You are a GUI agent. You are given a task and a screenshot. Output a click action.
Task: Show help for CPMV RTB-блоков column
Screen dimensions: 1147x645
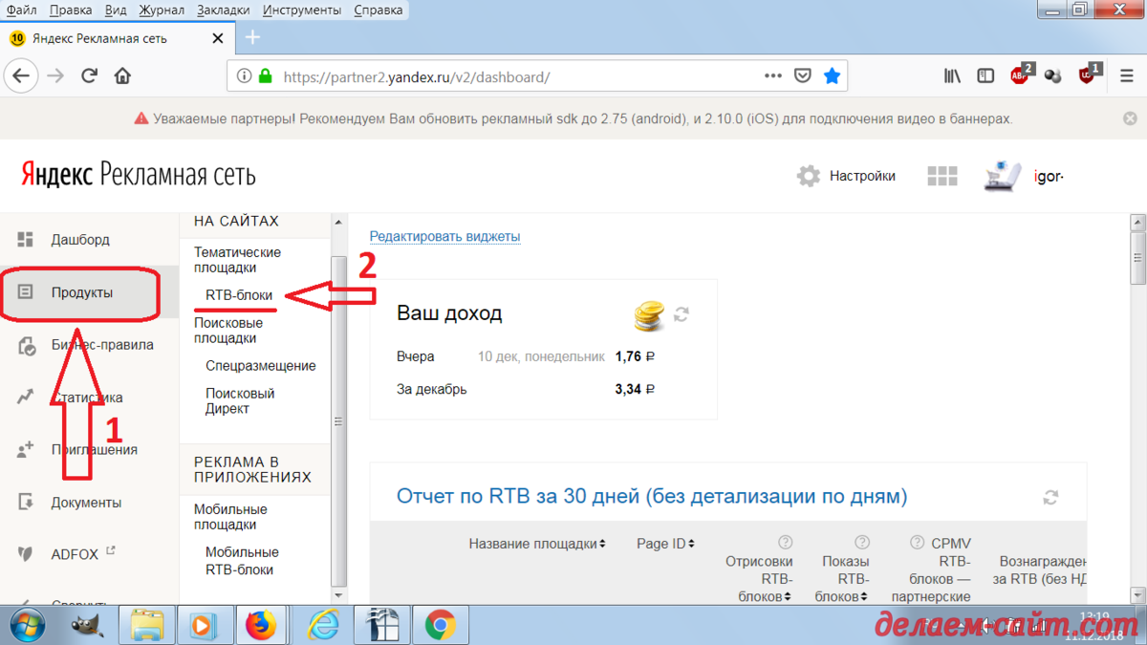918,543
